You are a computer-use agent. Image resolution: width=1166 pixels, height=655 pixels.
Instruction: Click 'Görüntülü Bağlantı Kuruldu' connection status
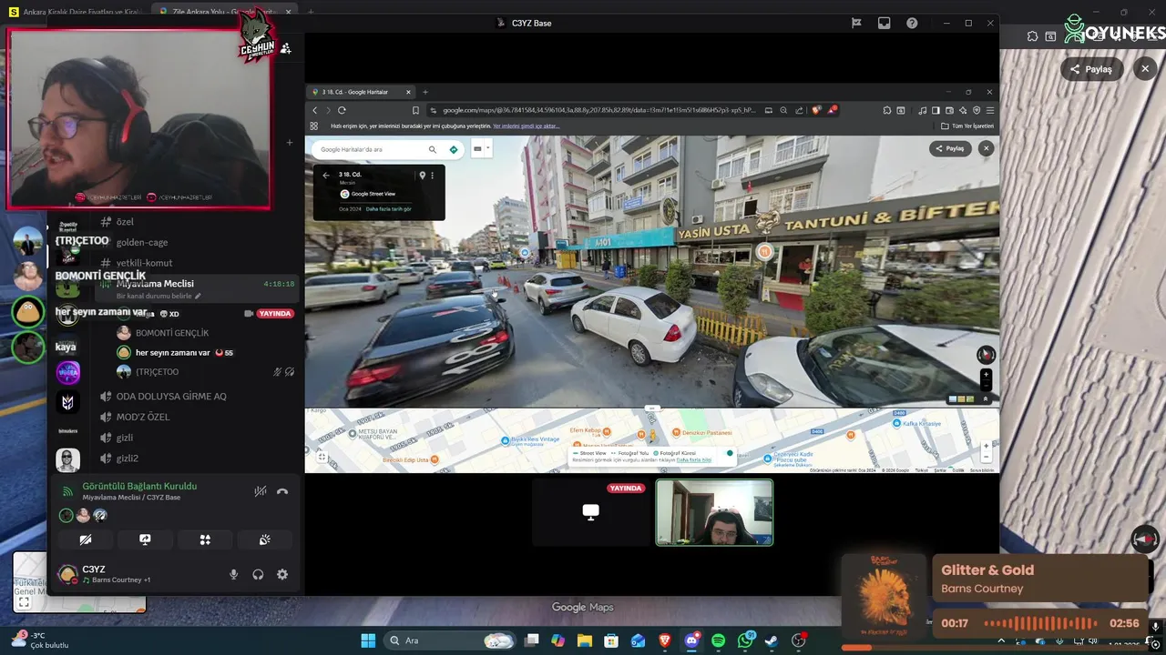139,486
